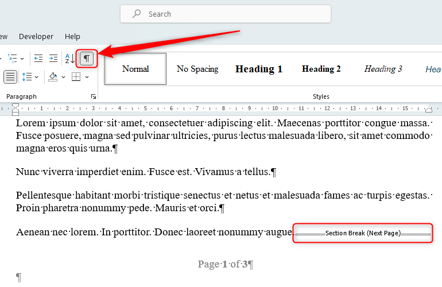Click the word 'Pellentesque' in the document

(44, 195)
